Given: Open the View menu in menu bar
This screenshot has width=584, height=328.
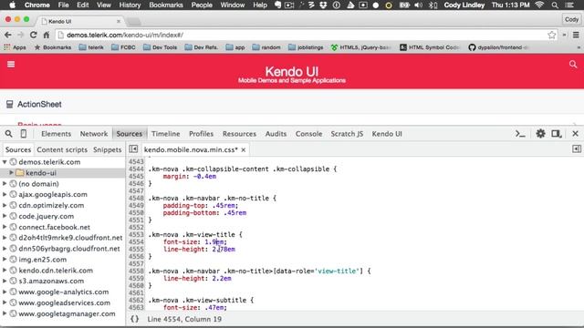Looking at the screenshot, I should pos(104,5).
